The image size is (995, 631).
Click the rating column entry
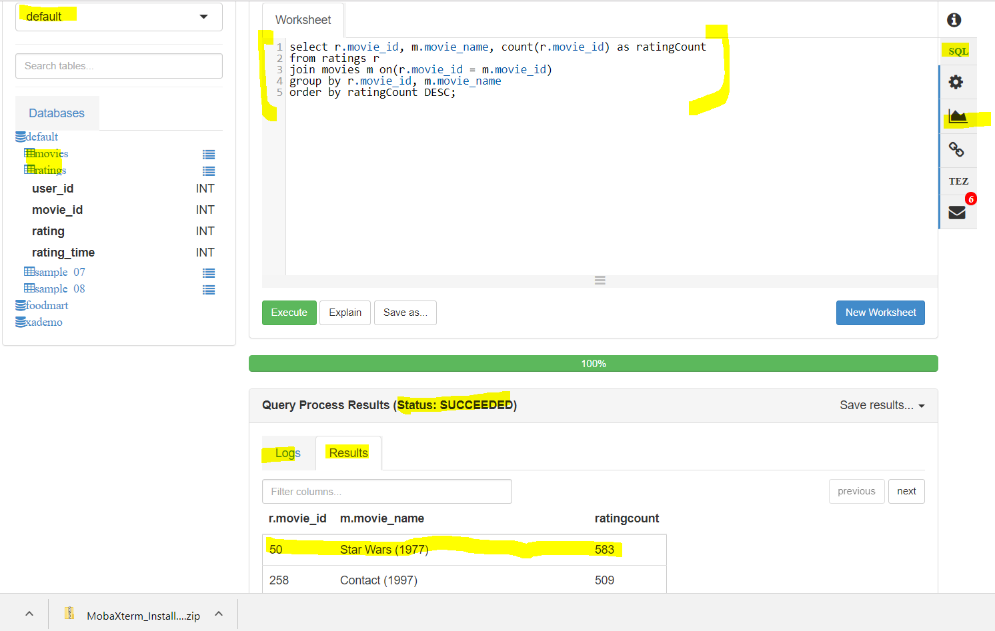tap(48, 231)
